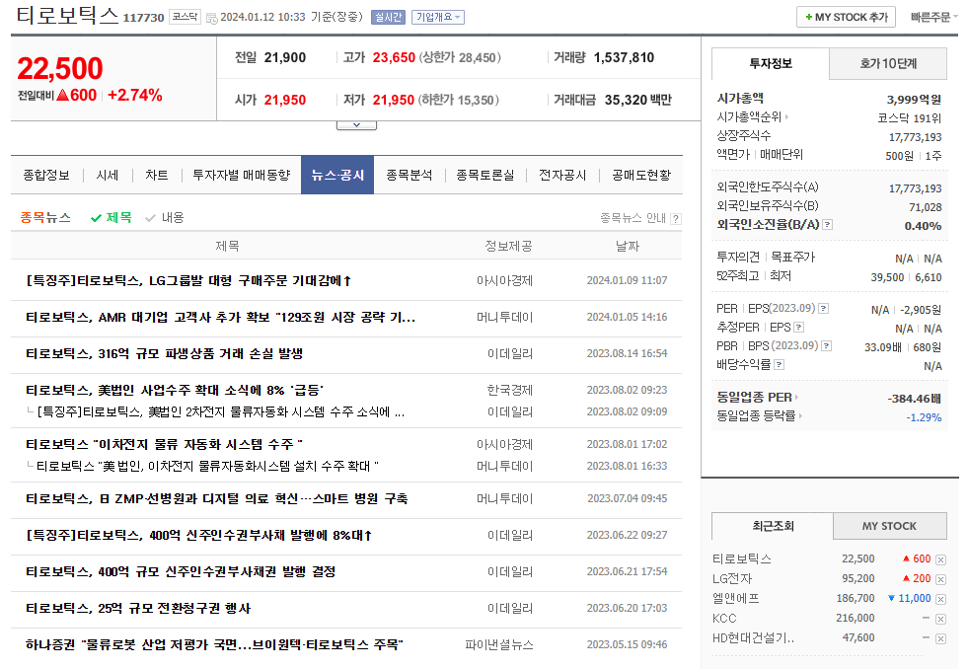Toggle the 제목 search filter
Screen dimensions: 968x669
(x=112, y=218)
